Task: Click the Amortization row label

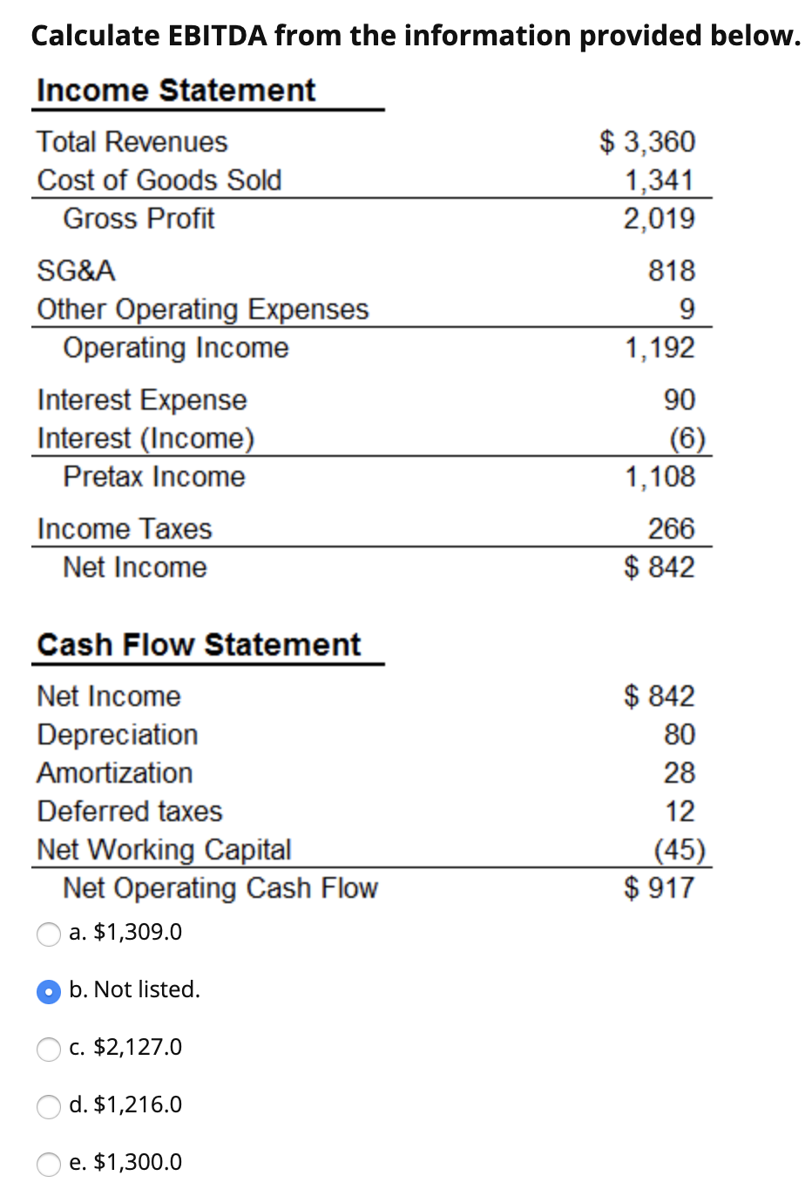Action: click(115, 773)
